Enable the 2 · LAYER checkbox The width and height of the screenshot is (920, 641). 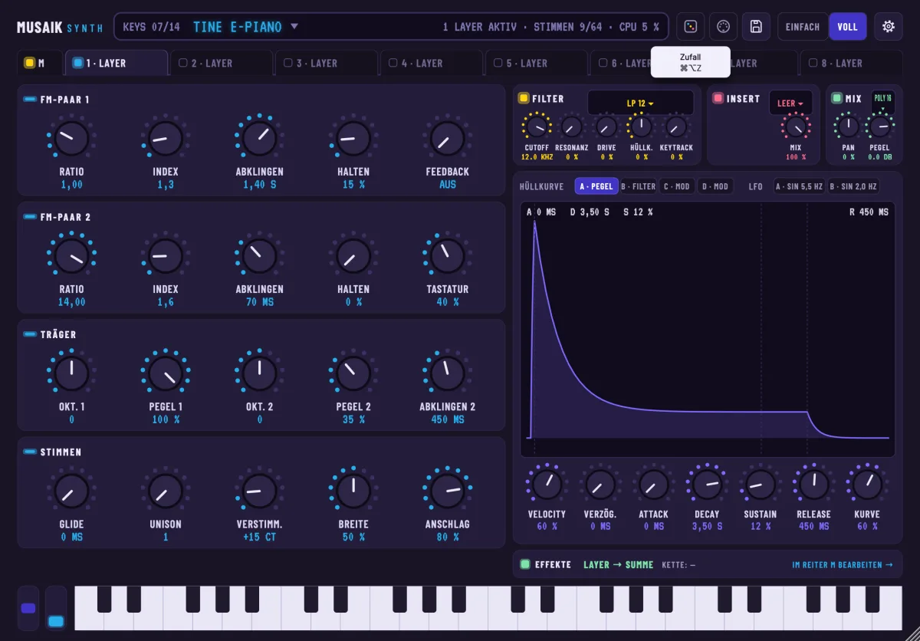coord(183,63)
